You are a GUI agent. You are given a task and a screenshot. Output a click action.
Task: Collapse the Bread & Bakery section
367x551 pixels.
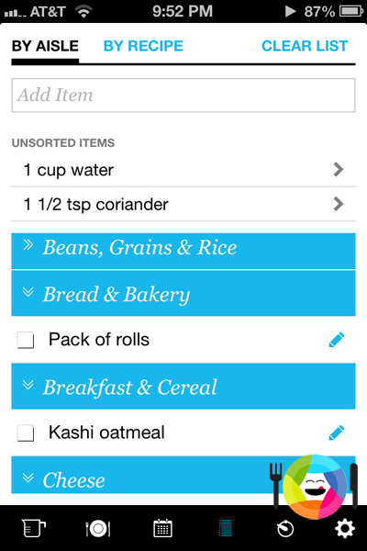[183, 294]
